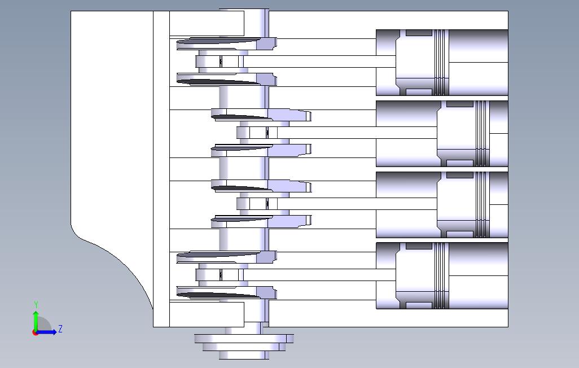
Task: Select the bottommost connecting rod
Action: coord(295,274)
